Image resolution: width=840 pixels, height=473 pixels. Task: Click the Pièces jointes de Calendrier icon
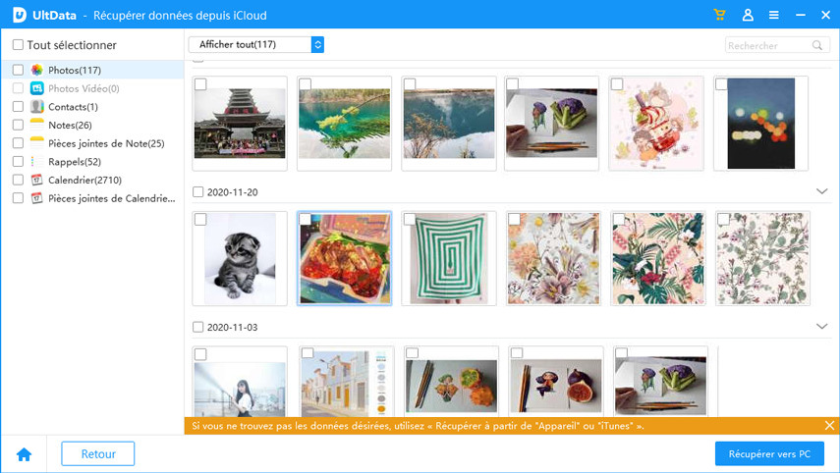(x=37, y=198)
